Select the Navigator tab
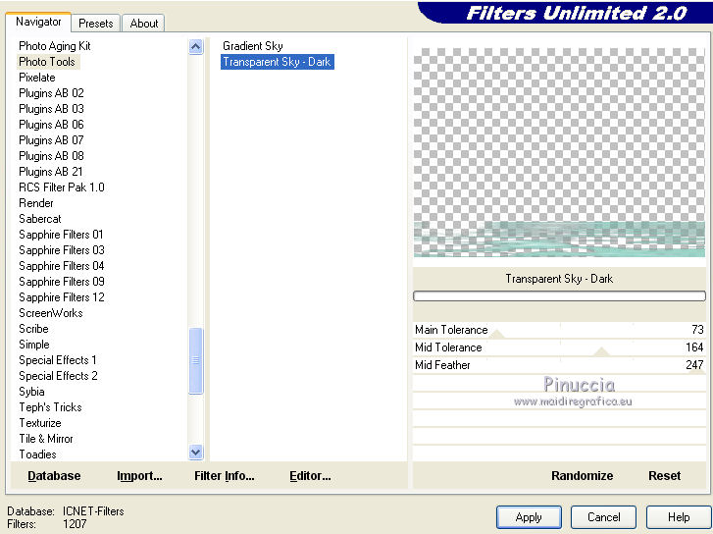The width and height of the screenshot is (713, 534). (38, 22)
